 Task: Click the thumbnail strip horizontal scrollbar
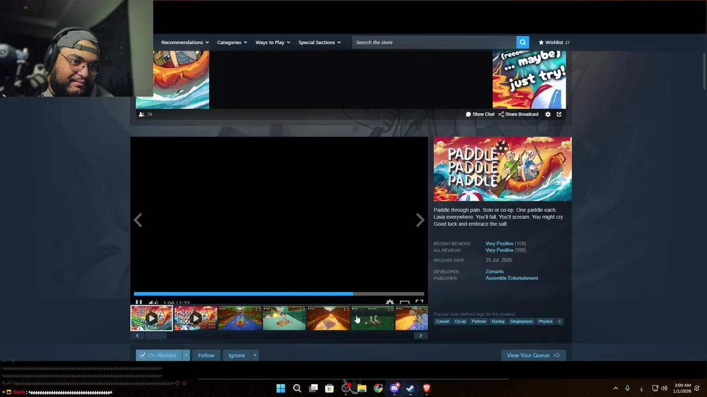pyautogui.click(x=155, y=336)
